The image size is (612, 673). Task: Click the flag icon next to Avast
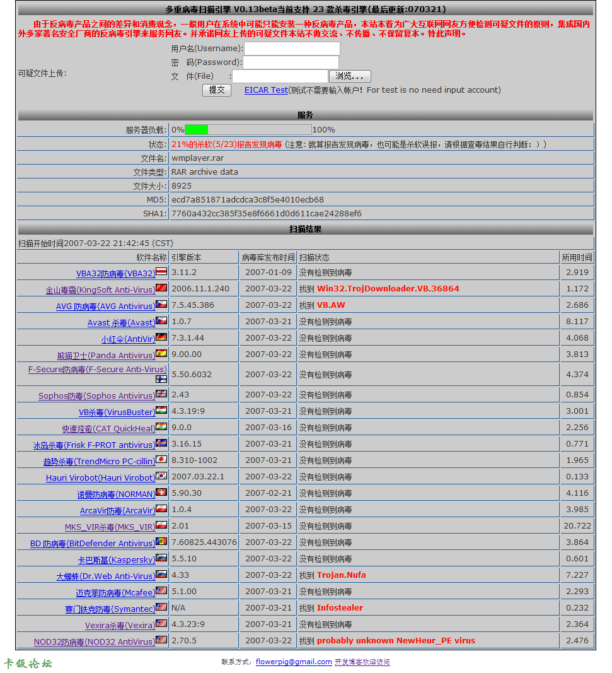[161, 320]
